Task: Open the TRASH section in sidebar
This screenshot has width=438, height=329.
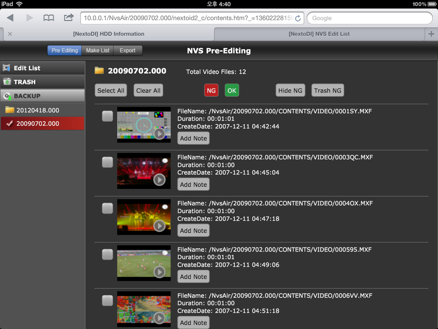Action: click(x=42, y=82)
